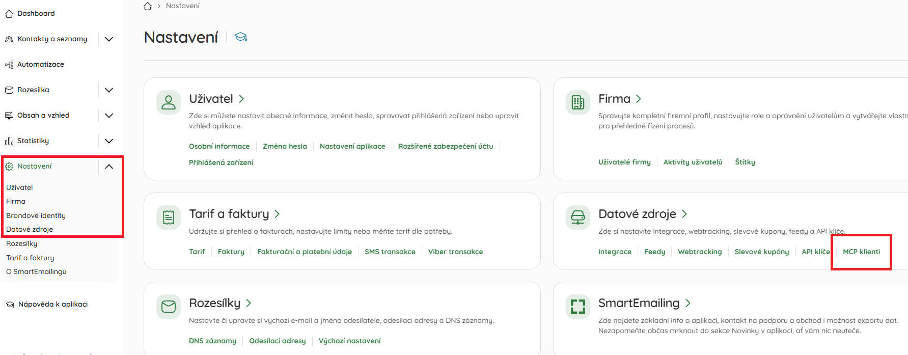Open the Webtracking settings link
This screenshot has height=355, width=908.
click(x=700, y=252)
